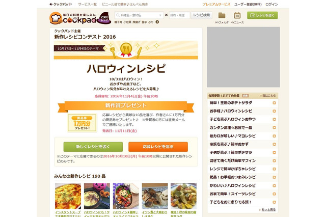Click the イワシ煮と大根おろし title link
The image size is (326, 217).
[155, 214]
